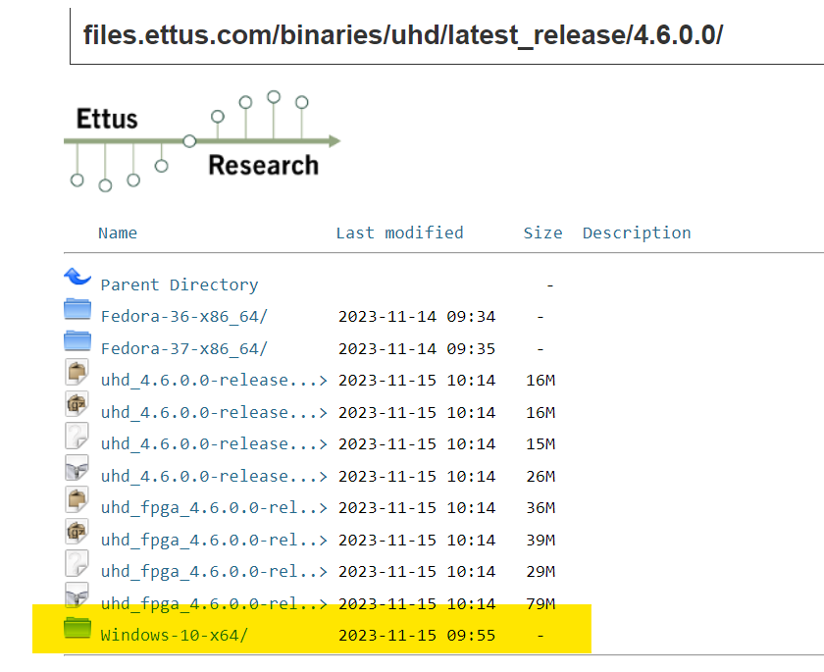Screen dimensions: 824x672
Task: Click the 26M size value
Action: 541,476
